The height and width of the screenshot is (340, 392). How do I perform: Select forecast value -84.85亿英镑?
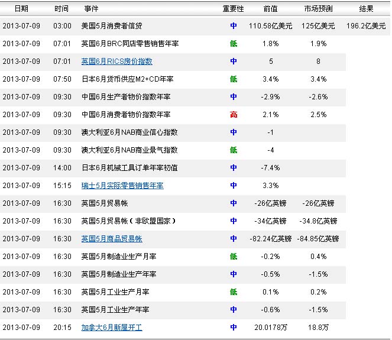click(318, 239)
